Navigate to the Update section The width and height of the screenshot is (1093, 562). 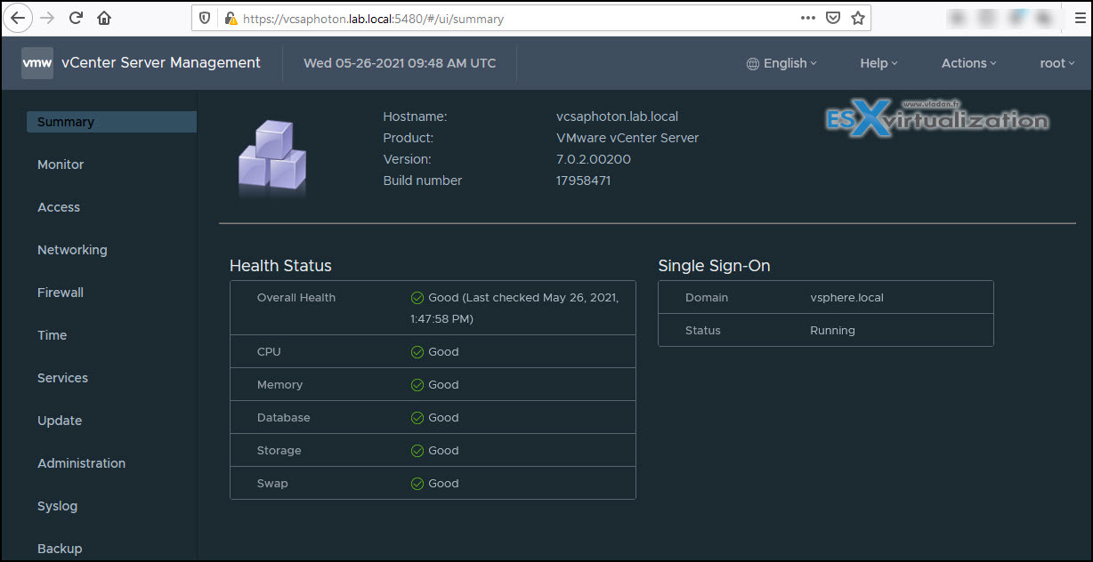pyautogui.click(x=60, y=421)
